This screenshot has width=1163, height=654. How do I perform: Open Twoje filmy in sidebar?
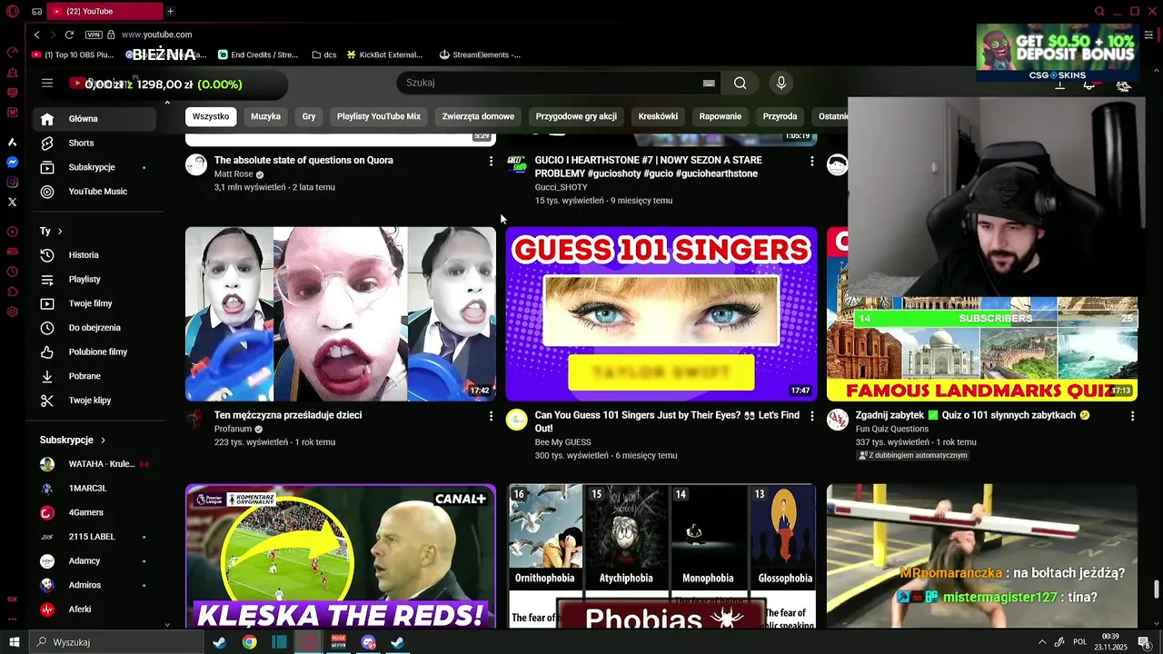pos(94,303)
